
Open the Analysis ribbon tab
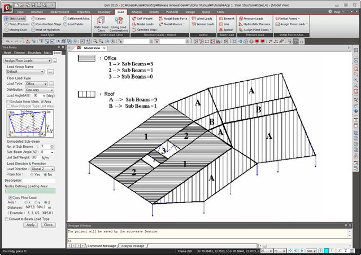tap(137, 12)
